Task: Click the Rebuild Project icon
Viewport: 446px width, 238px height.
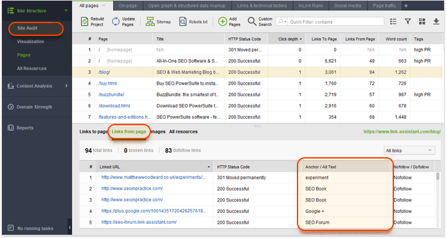Action: (x=84, y=22)
